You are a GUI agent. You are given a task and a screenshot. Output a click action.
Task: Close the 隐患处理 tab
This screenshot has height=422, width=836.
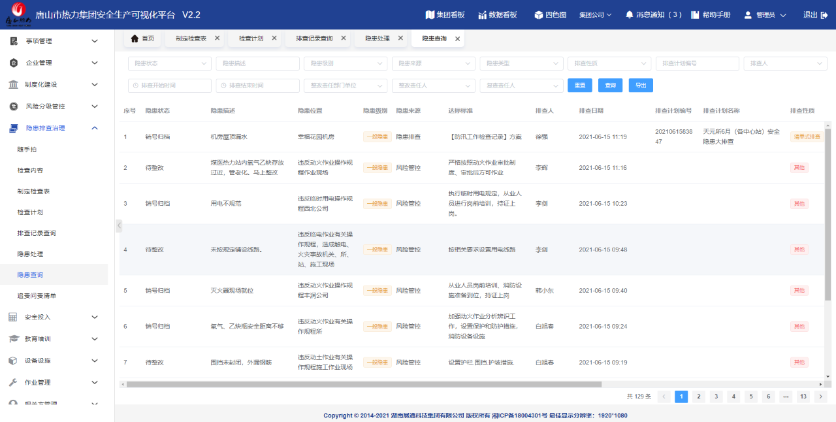click(400, 39)
